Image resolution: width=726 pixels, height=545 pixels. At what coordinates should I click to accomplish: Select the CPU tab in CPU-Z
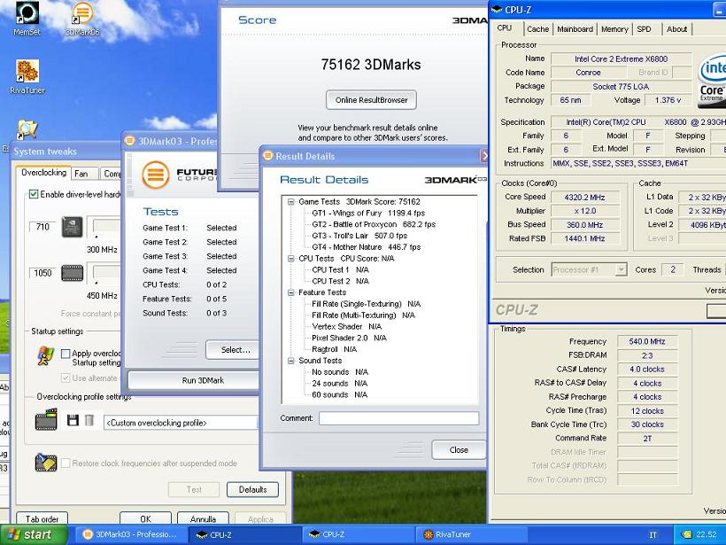(505, 27)
